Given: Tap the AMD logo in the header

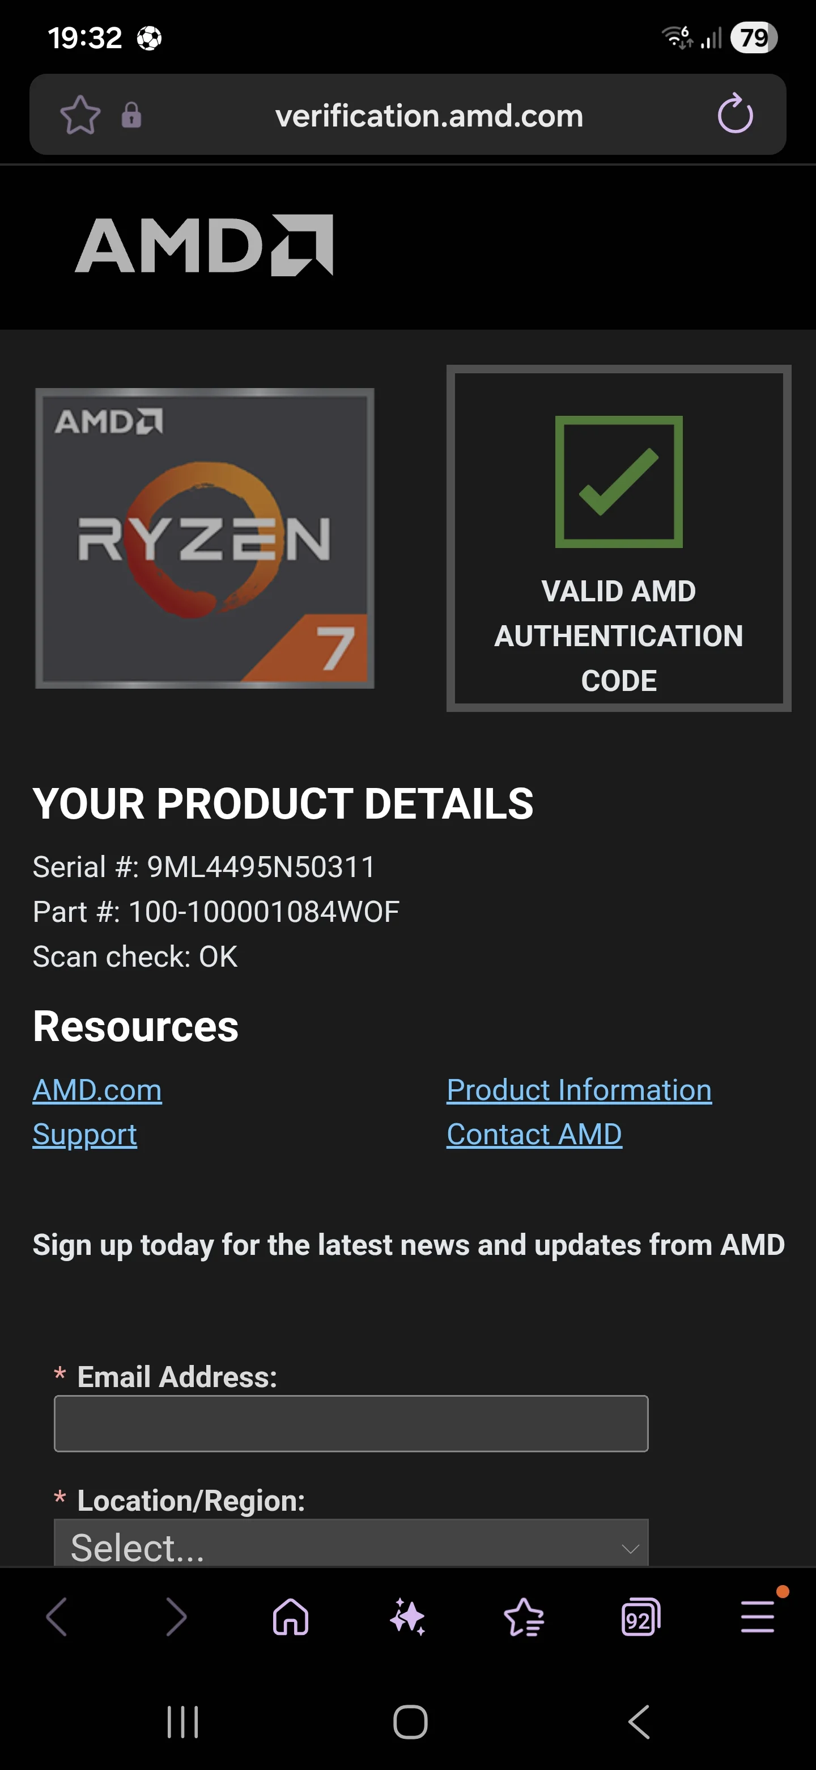Looking at the screenshot, I should (x=204, y=245).
